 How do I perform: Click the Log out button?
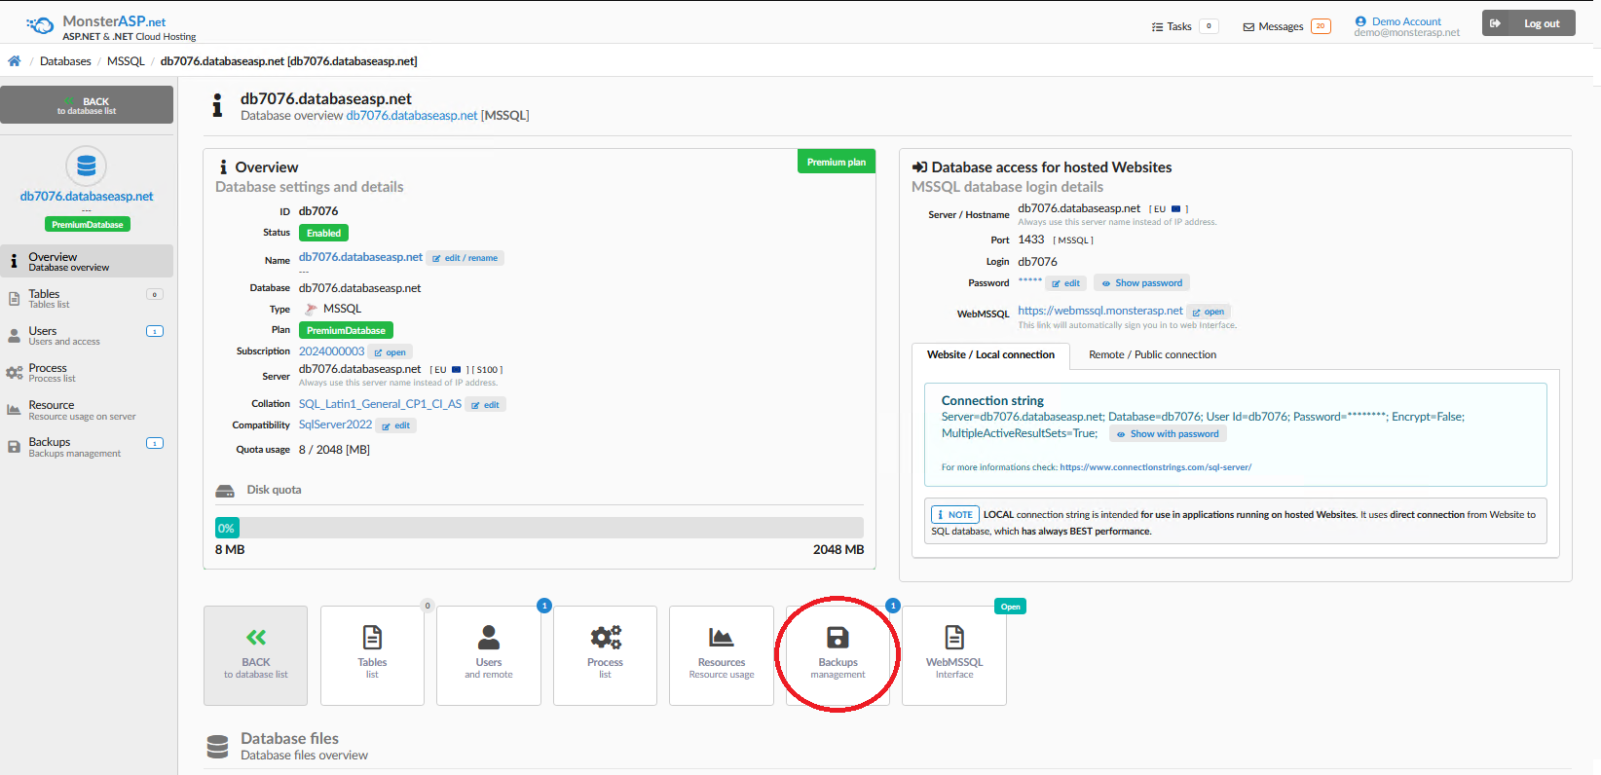(x=1529, y=23)
